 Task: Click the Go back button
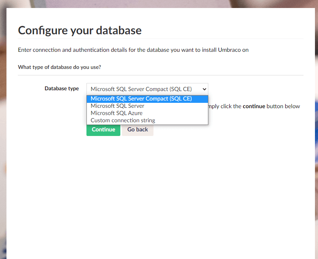137,129
